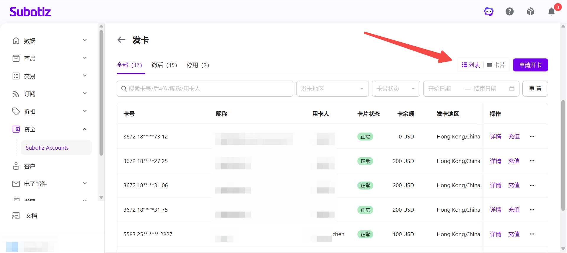Focus the card search input field

(x=205, y=89)
